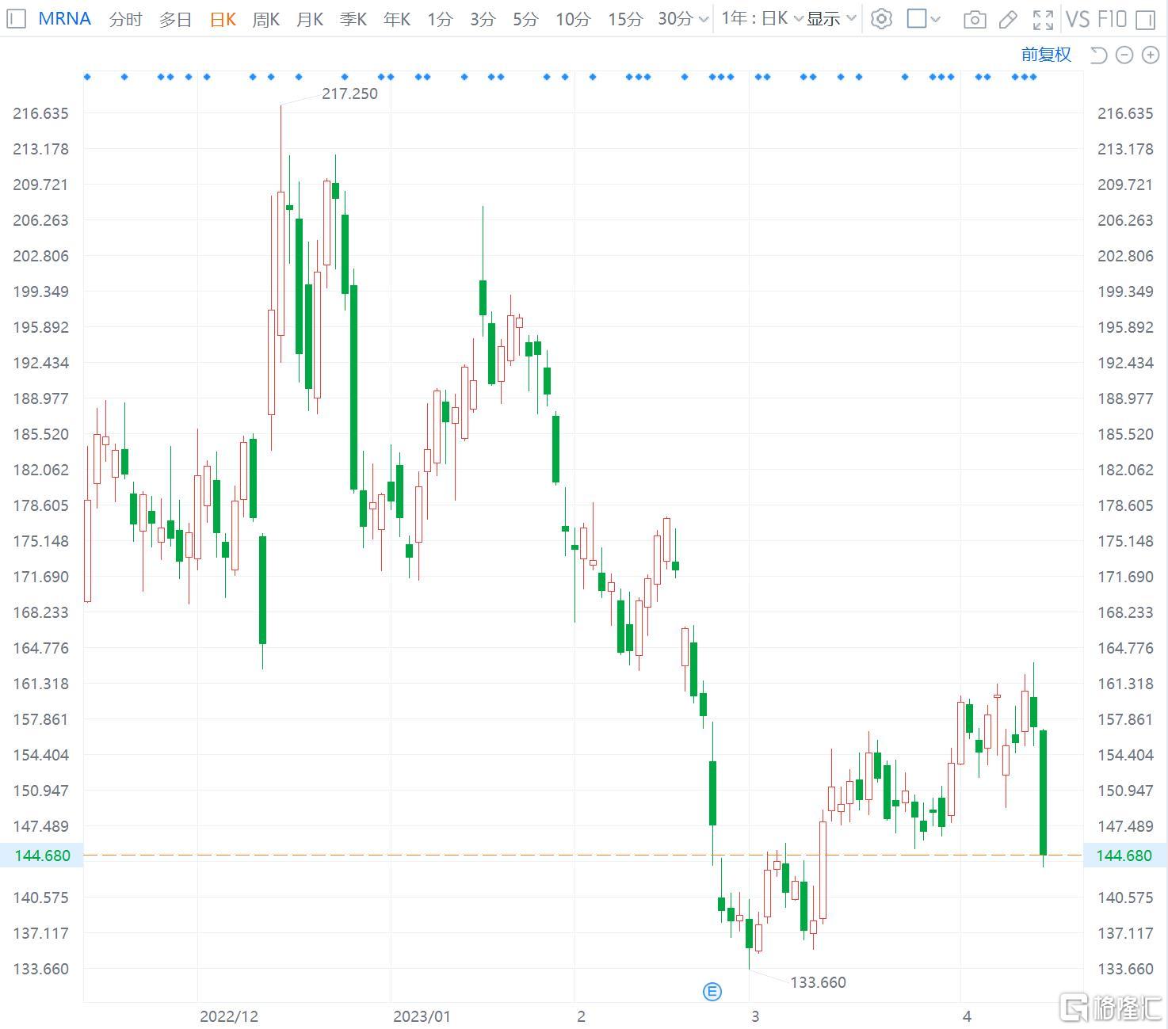1168x1029 pixels.
Task: Switch to 分时 intraday tab
Action: (x=125, y=19)
